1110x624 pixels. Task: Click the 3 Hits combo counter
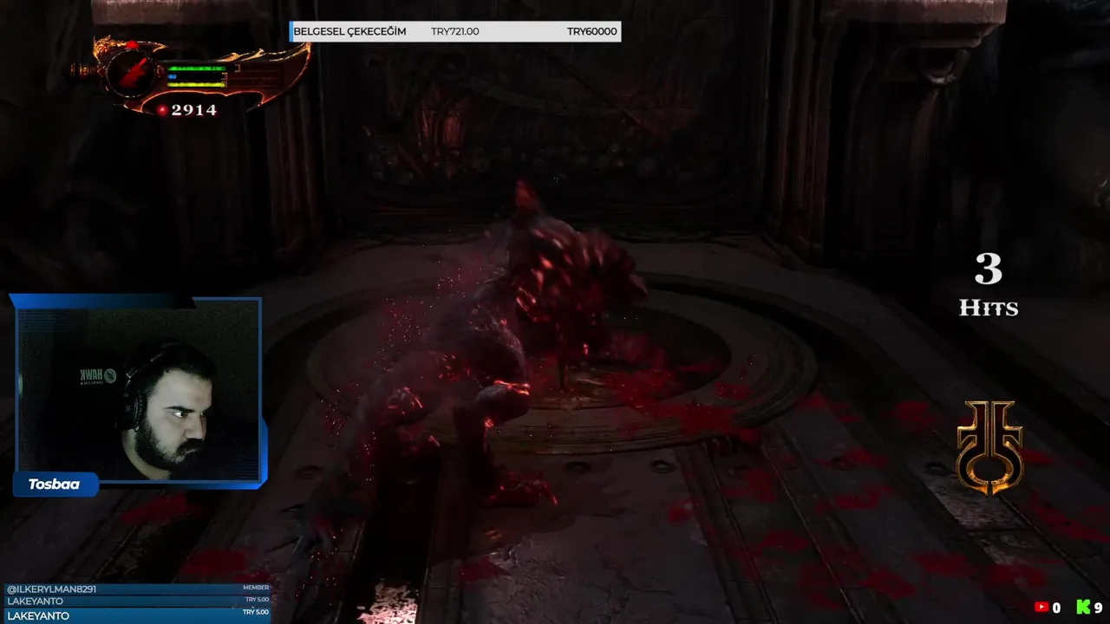(989, 284)
